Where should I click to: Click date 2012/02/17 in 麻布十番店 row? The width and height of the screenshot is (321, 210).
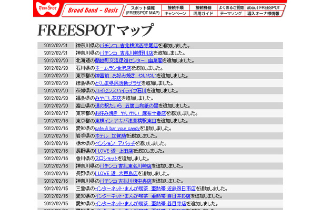tap(56, 113)
